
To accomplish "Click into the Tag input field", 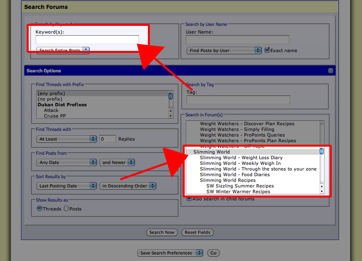I will pyautogui.click(x=238, y=100).
